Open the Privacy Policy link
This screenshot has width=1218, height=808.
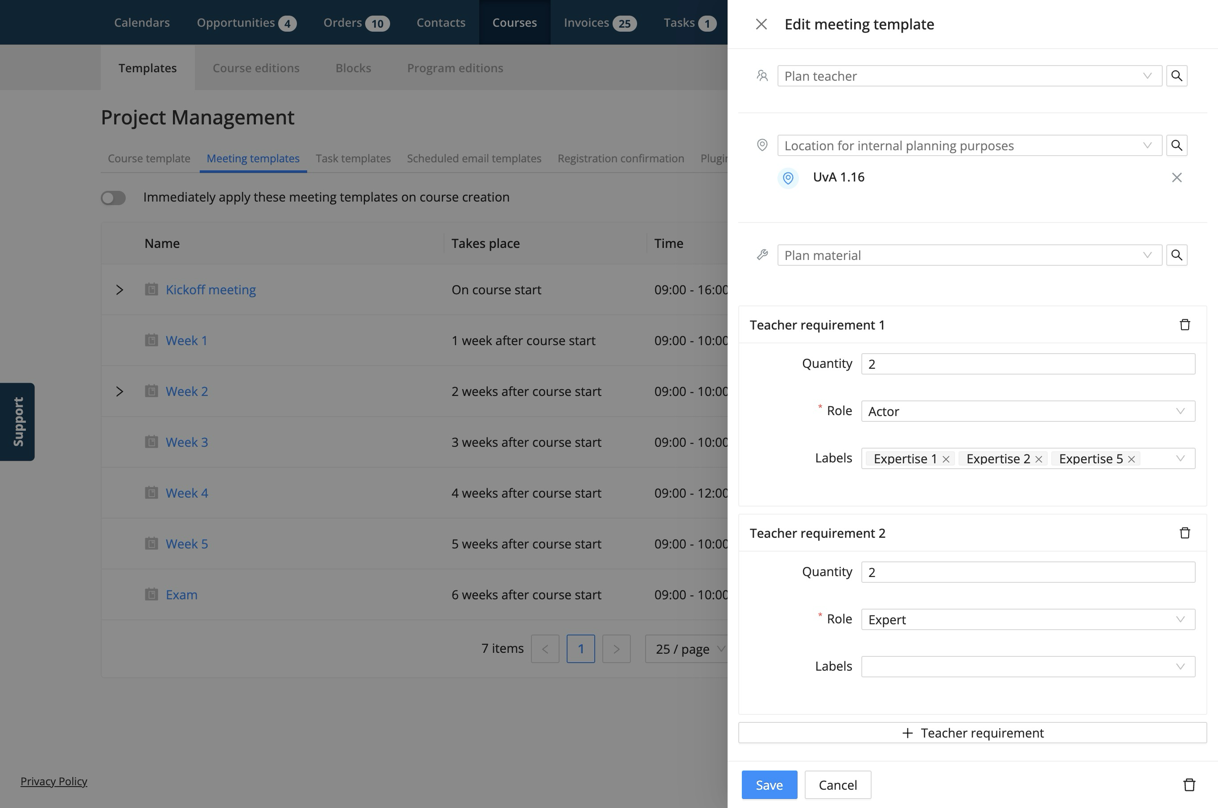[x=53, y=781]
